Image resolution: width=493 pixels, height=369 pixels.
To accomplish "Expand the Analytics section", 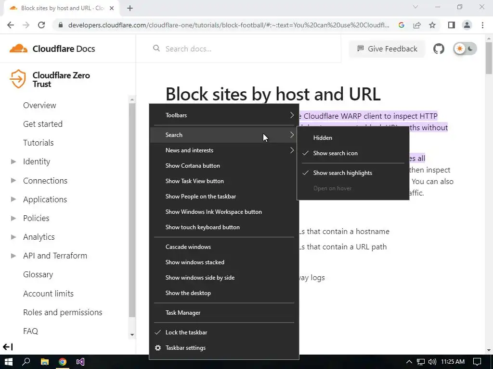I will (x=13, y=237).
